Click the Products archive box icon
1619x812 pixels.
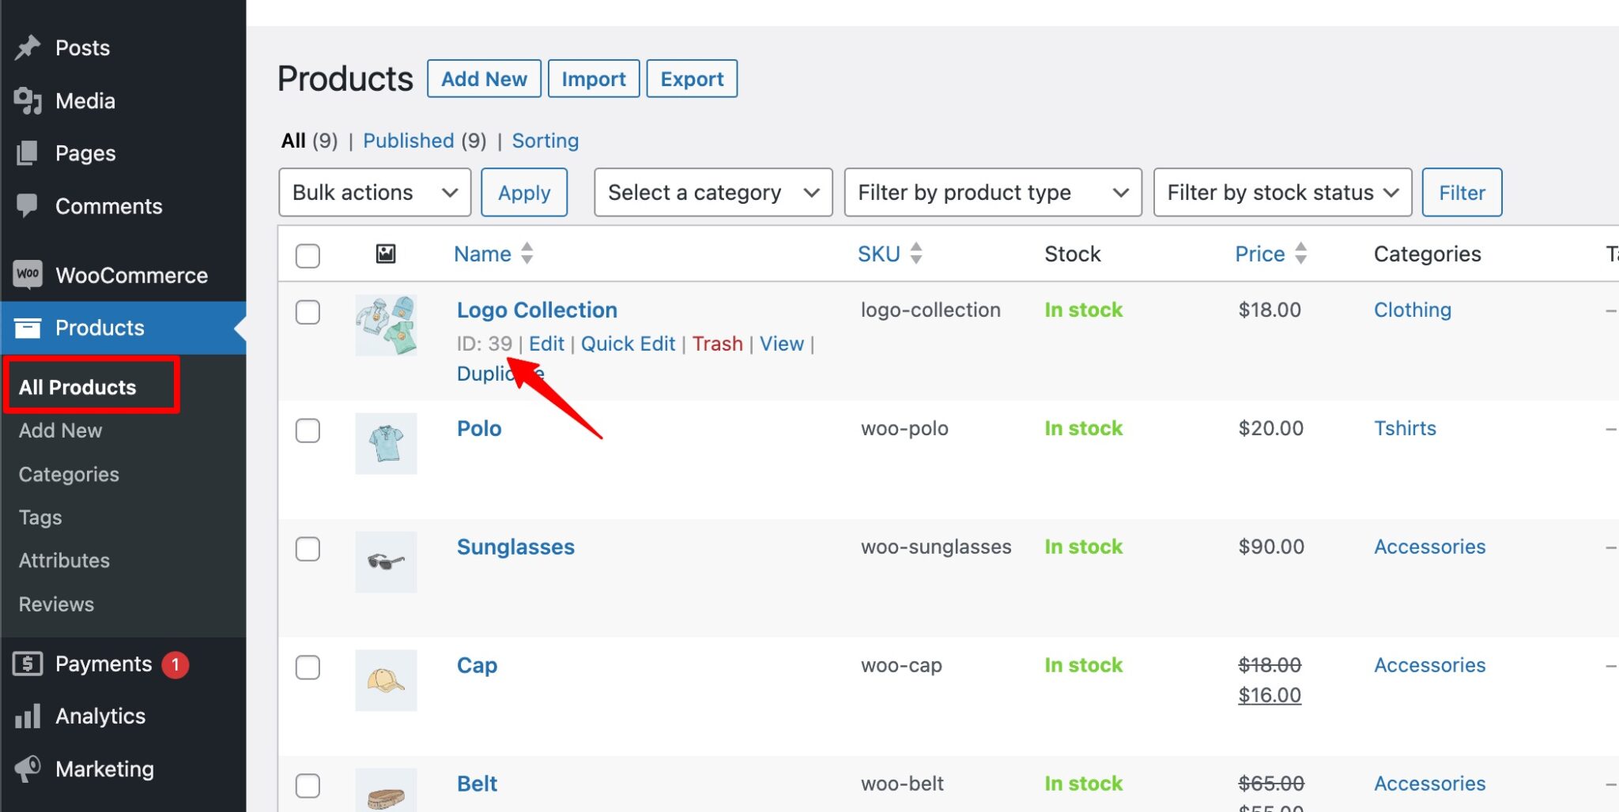[x=28, y=327]
